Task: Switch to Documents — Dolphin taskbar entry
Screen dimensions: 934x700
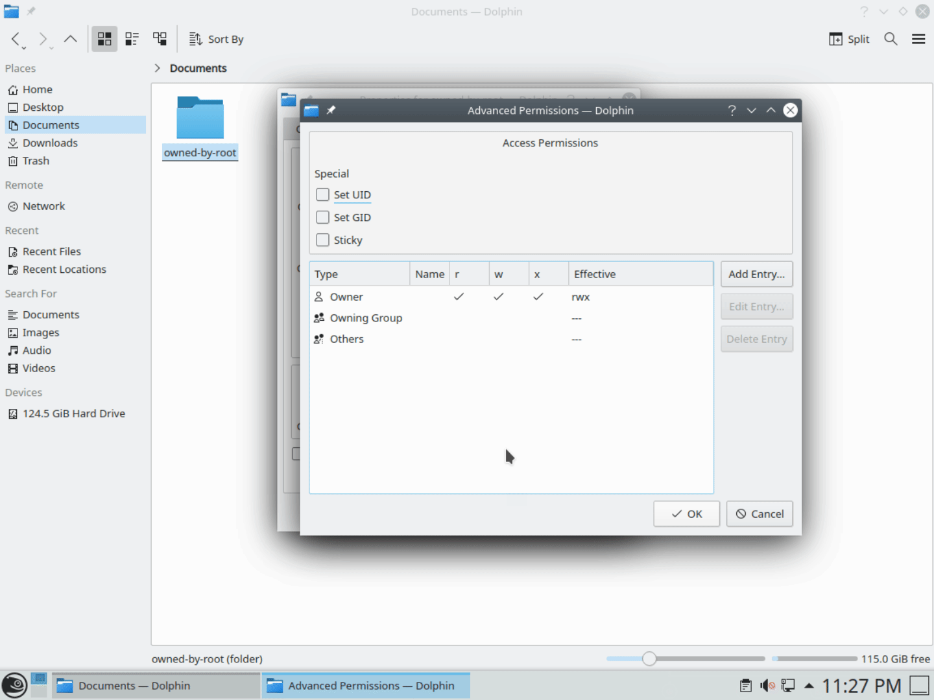Action: tap(156, 686)
